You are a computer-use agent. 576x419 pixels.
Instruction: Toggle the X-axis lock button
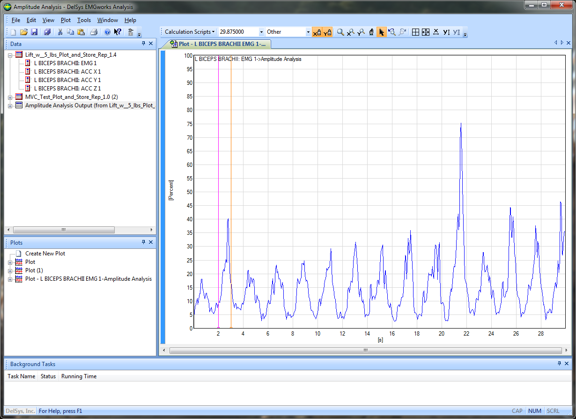point(317,32)
